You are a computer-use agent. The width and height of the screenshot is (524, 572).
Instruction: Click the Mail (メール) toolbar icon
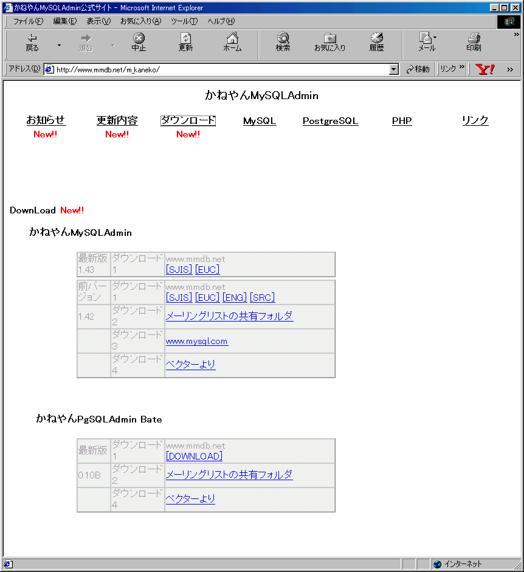pos(426,43)
